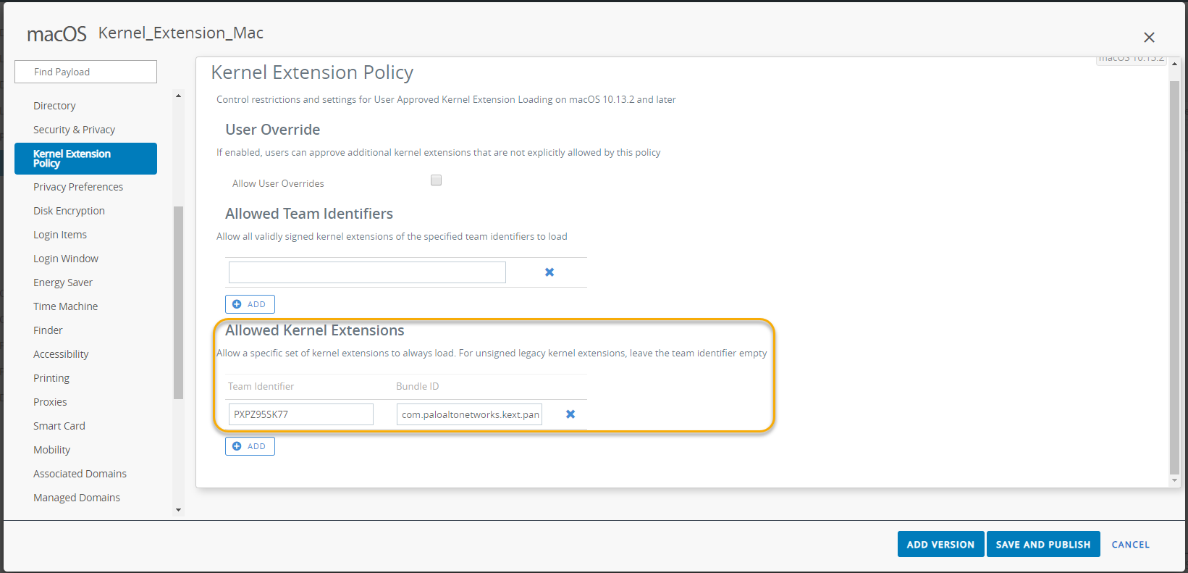Select the Disk Encryption payload
Viewport: 1188px width, 573px height.
click(69, 211)
